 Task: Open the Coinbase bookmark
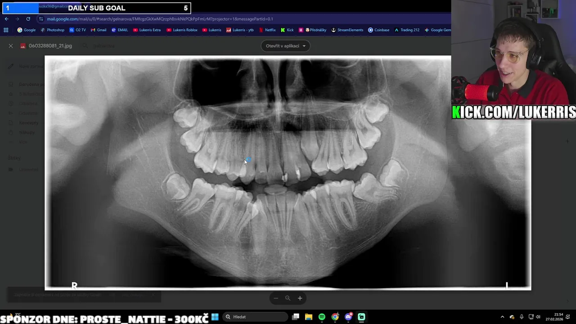[x=378, y=30]
